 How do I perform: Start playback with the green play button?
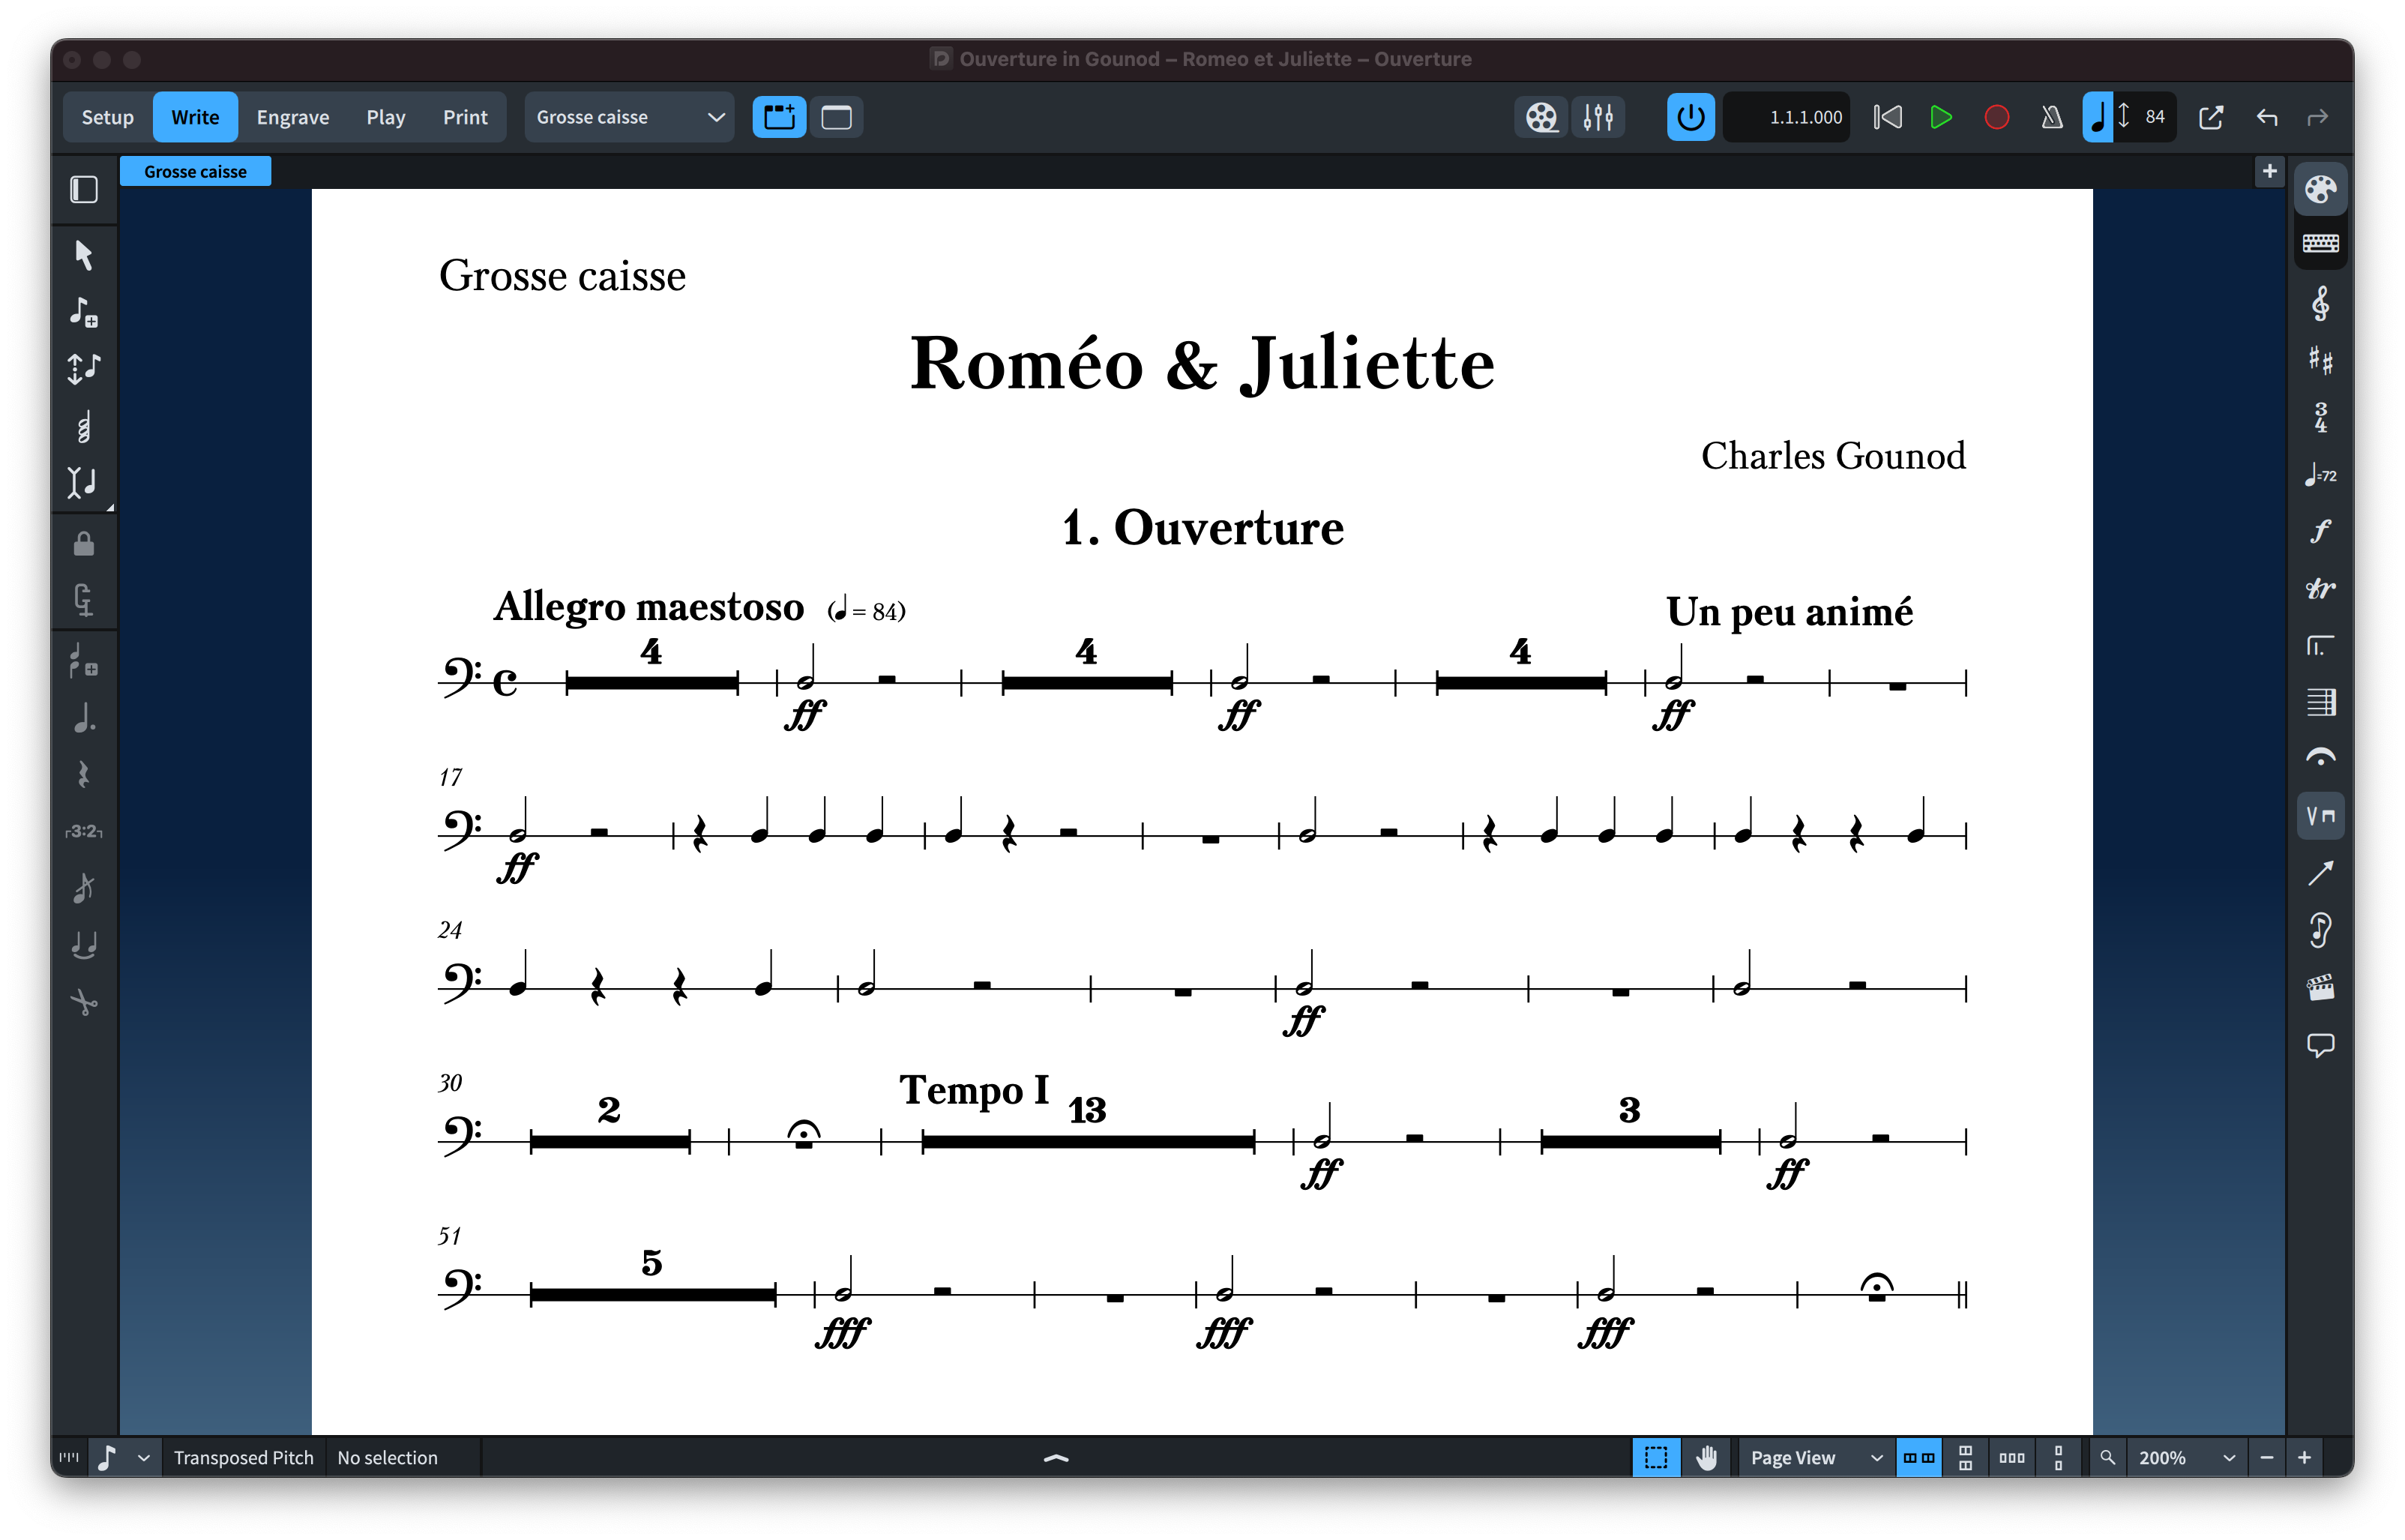[1940, 117]
